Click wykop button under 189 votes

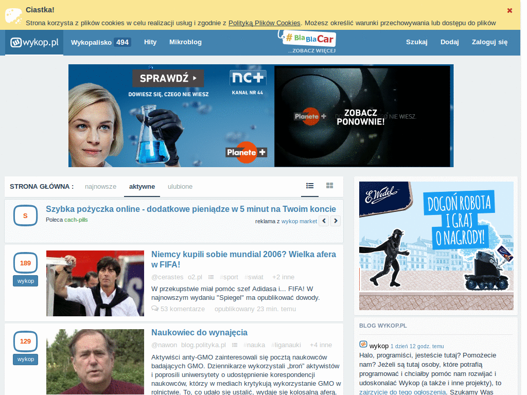click(26, 281)
